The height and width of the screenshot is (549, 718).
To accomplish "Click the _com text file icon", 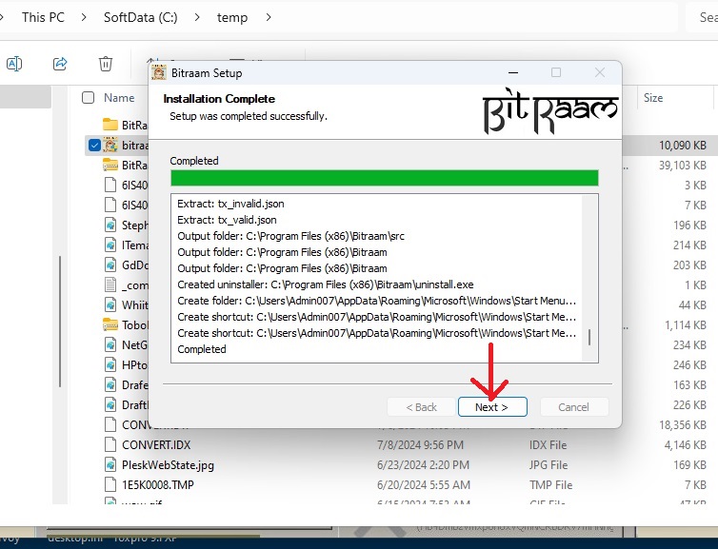I will (x=110, y=284).
